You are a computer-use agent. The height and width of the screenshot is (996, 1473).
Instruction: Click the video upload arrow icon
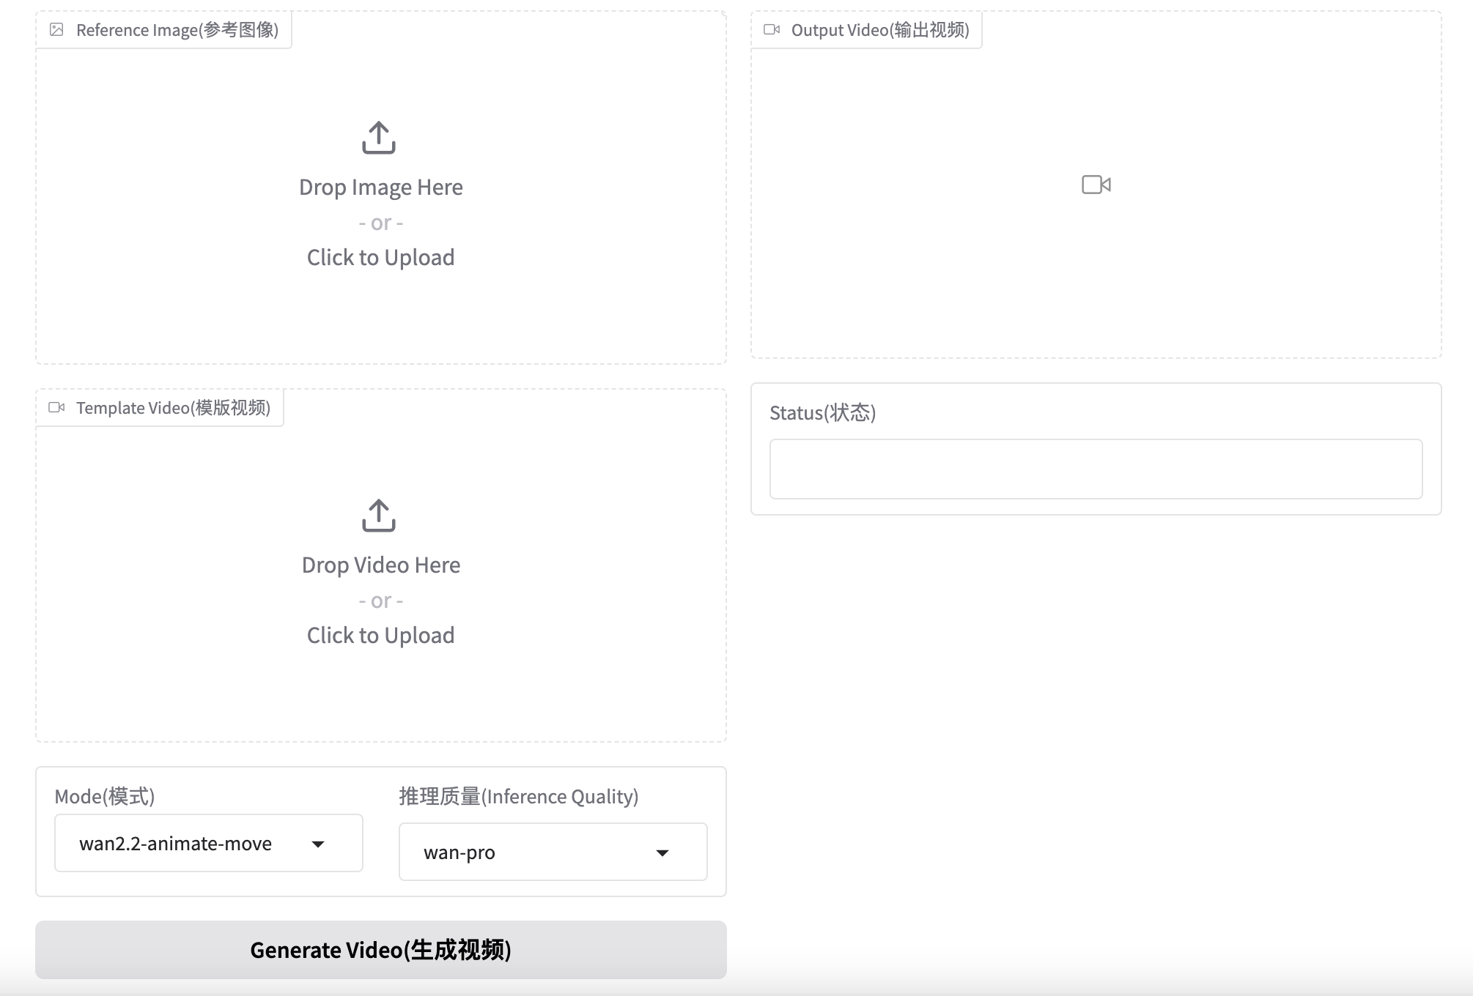click(379, 516)
